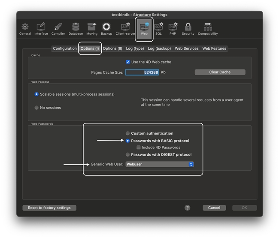279x238 pixels.
Task: Open the Client-server settings icon
Action: click(x=126, y=29)
